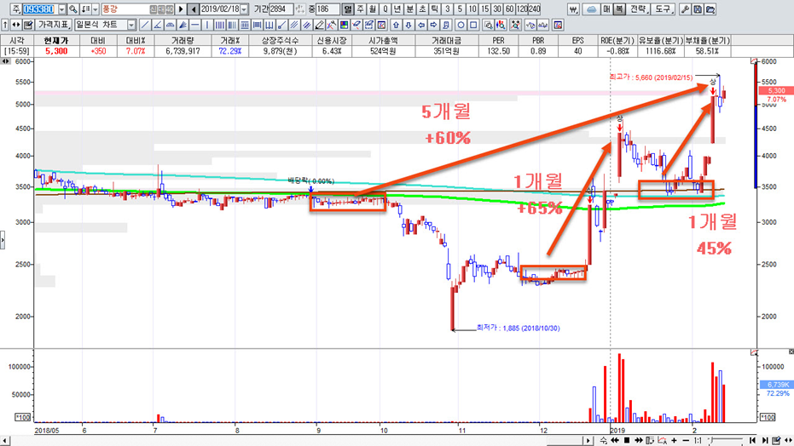Click the save floppy disk icon
794x446 pixels.
[x=698, y=9]
